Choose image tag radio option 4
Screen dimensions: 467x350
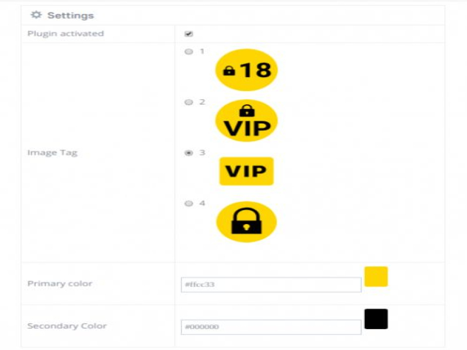pos(189,204)
